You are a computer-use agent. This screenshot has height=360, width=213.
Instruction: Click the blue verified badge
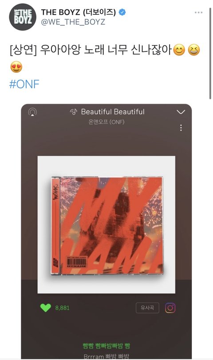point(122,12)
